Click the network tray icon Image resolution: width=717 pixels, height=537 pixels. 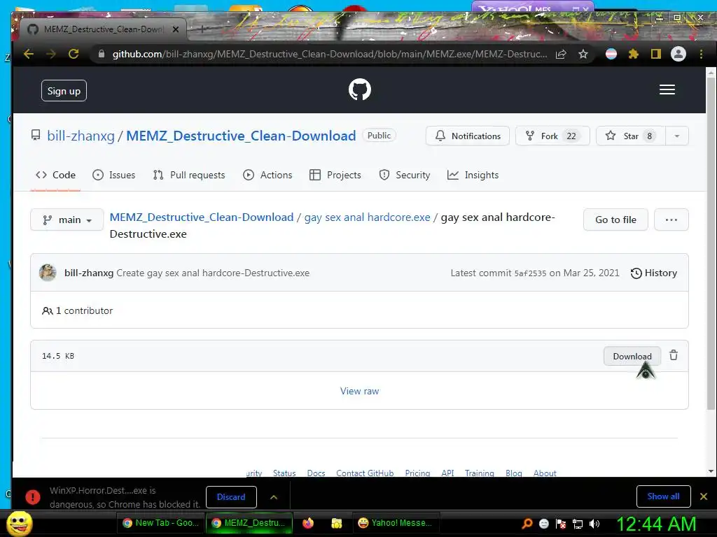[x=578, y=524]
